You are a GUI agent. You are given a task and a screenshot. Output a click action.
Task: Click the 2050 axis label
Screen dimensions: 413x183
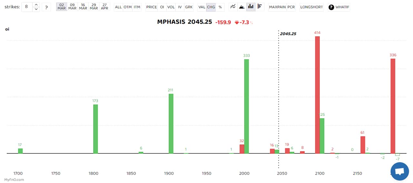pyautogui.click(x=282, y=173)
